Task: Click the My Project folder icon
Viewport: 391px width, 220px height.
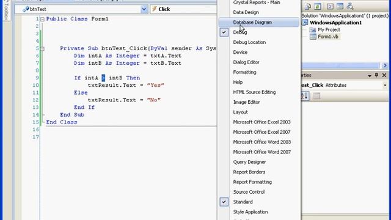Action: tap(313, 30)
